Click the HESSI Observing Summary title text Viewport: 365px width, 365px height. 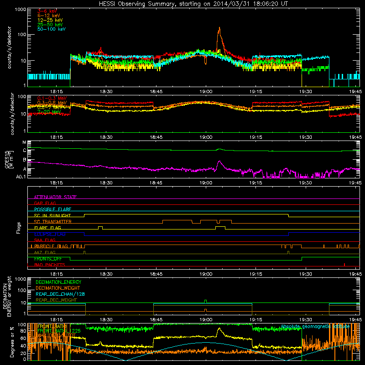(193, 4)
